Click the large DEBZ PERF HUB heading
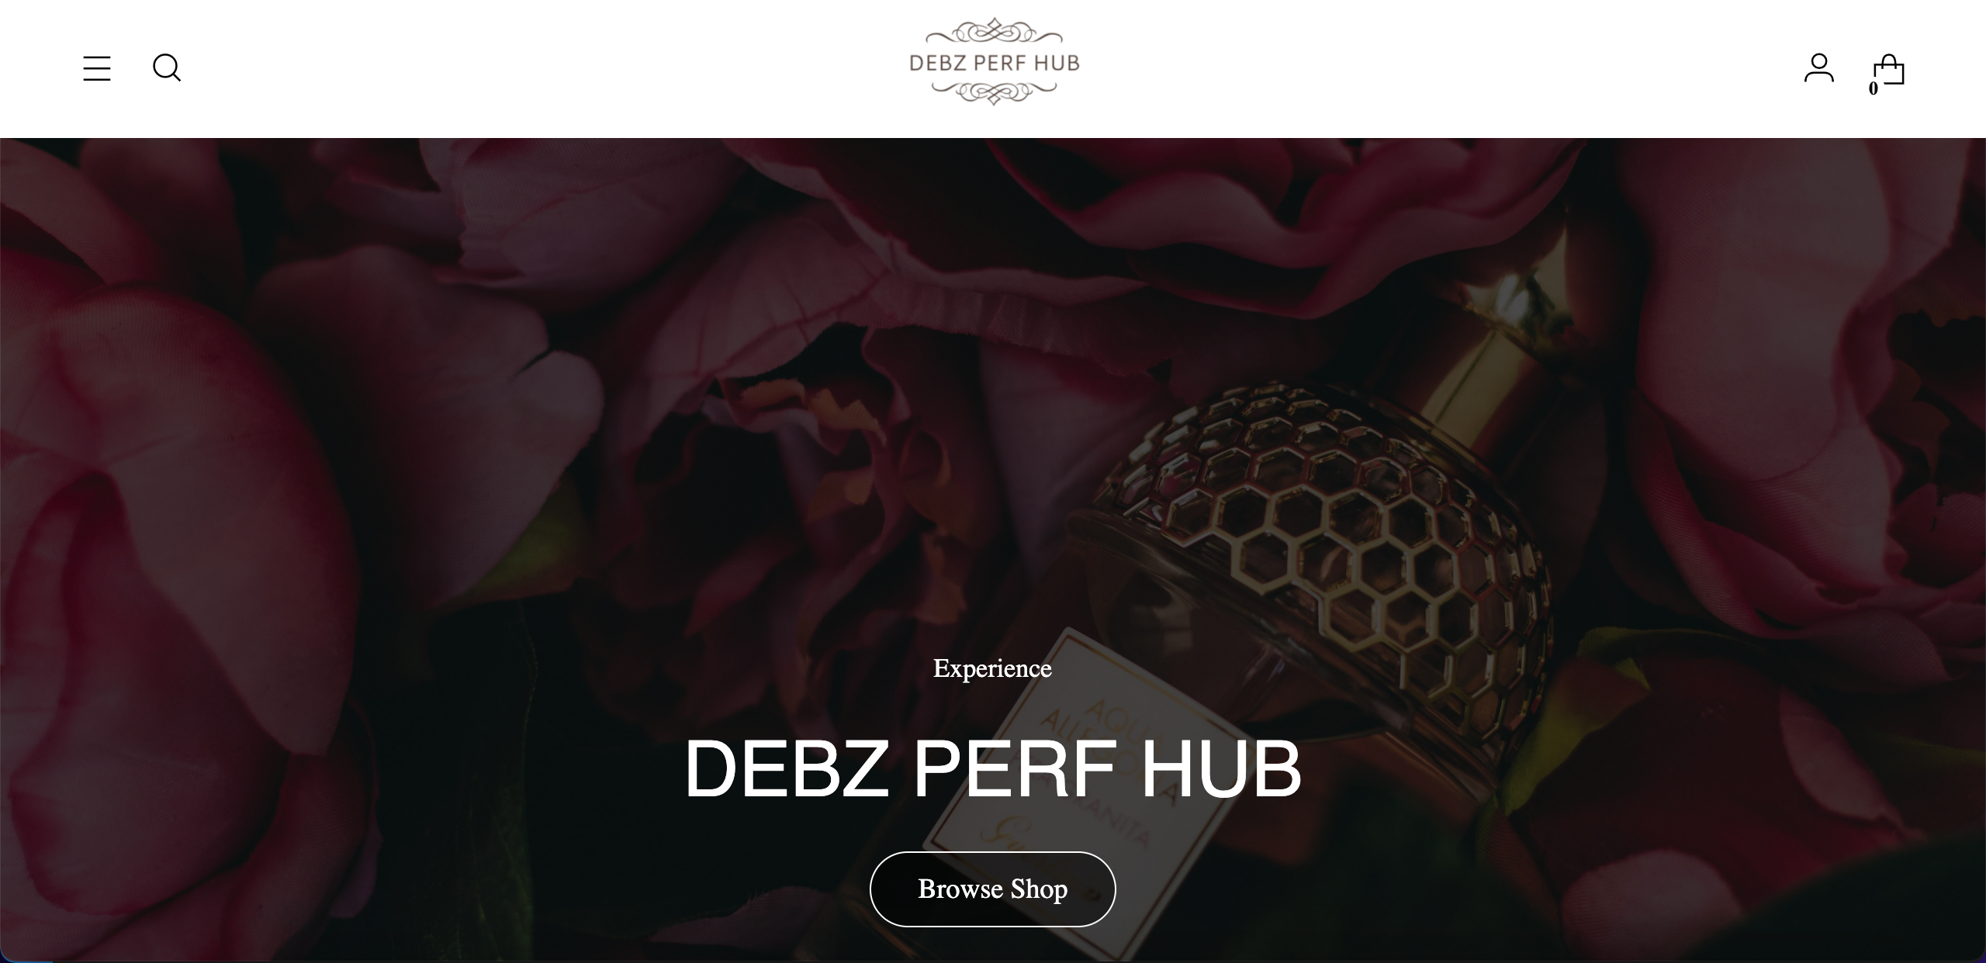Viewport: 1986px width, 963px height. [992, 768]
